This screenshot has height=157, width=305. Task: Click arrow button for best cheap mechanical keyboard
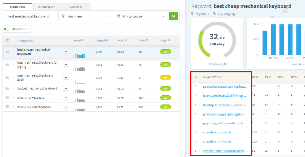click(x=66, y=51)
